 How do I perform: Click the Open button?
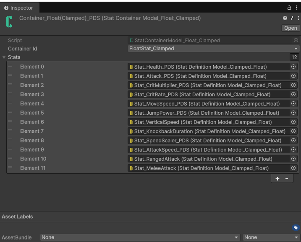pyautogui.click(x=291, y=28)
